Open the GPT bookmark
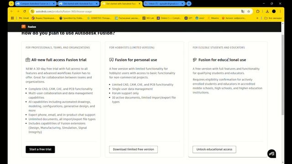Image resolution: width=292 pixels, height=164 pixels. [188, 18]
